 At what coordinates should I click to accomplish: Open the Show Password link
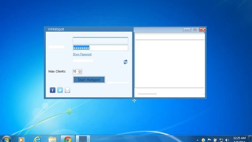(82, 54)
